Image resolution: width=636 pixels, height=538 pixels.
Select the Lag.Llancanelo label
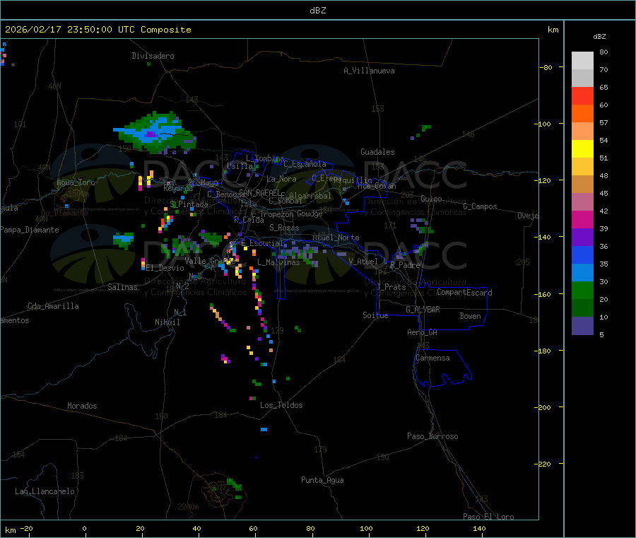(x=45, y=491)
